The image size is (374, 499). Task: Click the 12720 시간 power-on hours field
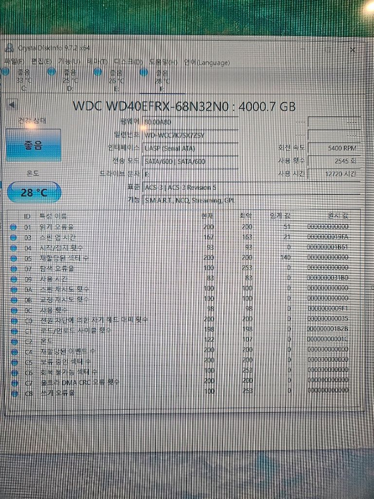(334, 174)
